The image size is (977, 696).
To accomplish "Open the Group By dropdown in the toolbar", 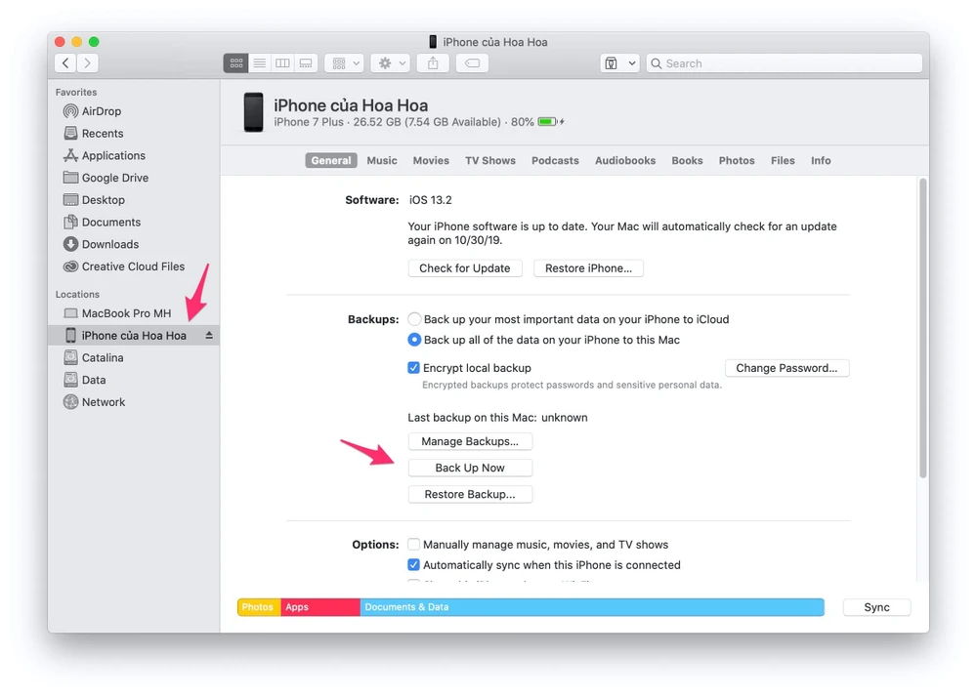I will tap(344, 63).
